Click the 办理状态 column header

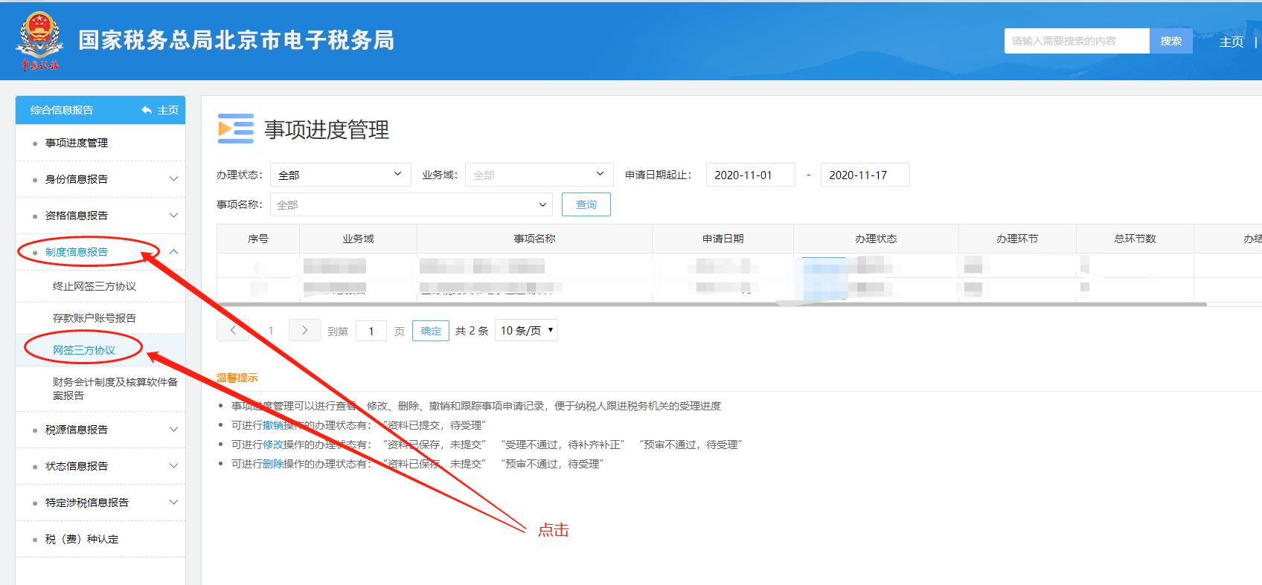coord(876,239)
